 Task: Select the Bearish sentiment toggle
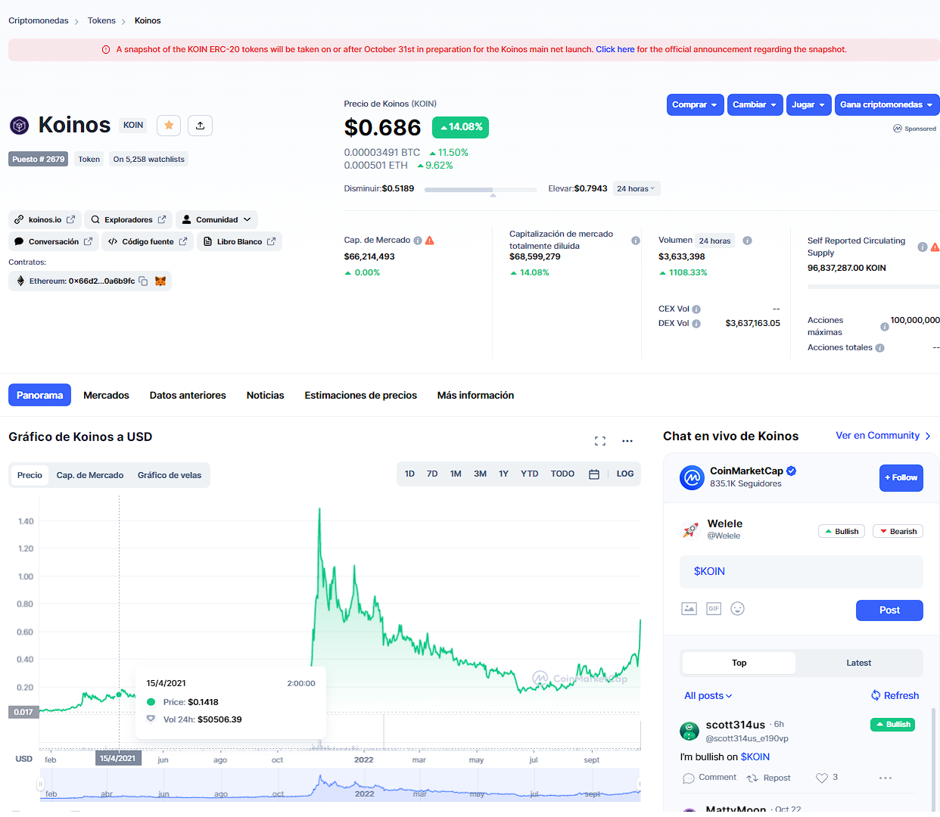point(898,532)
